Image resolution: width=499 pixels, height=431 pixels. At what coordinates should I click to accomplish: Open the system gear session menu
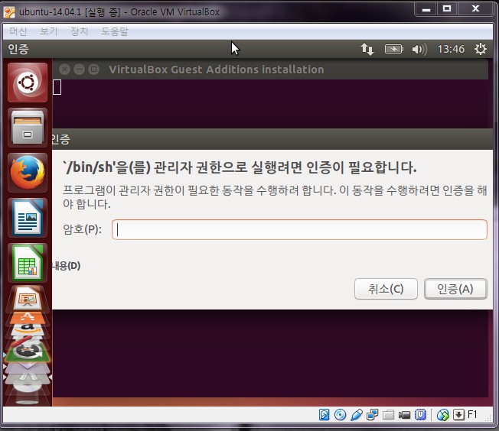coord(480,49)
